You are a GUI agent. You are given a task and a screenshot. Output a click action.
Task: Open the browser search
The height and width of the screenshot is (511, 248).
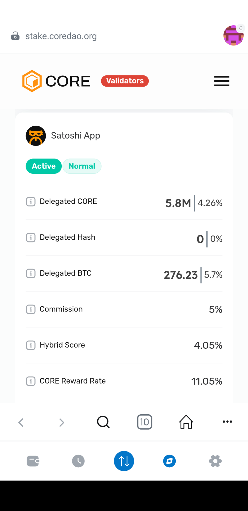point(103,422)
